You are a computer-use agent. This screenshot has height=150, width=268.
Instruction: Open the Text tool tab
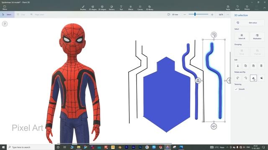[121, 7]
